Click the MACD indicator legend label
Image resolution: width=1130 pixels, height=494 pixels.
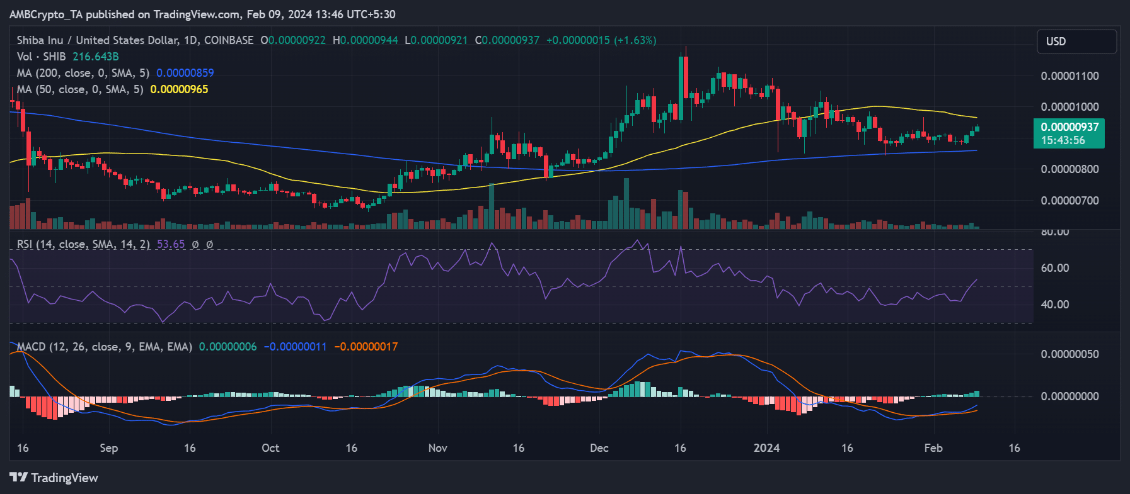point(105,347)
